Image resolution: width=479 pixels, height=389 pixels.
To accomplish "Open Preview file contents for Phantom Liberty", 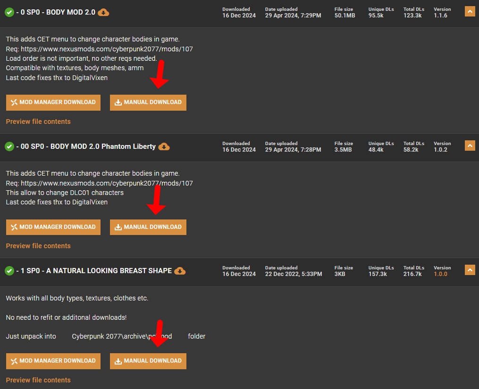I will (x=38, y=246).
